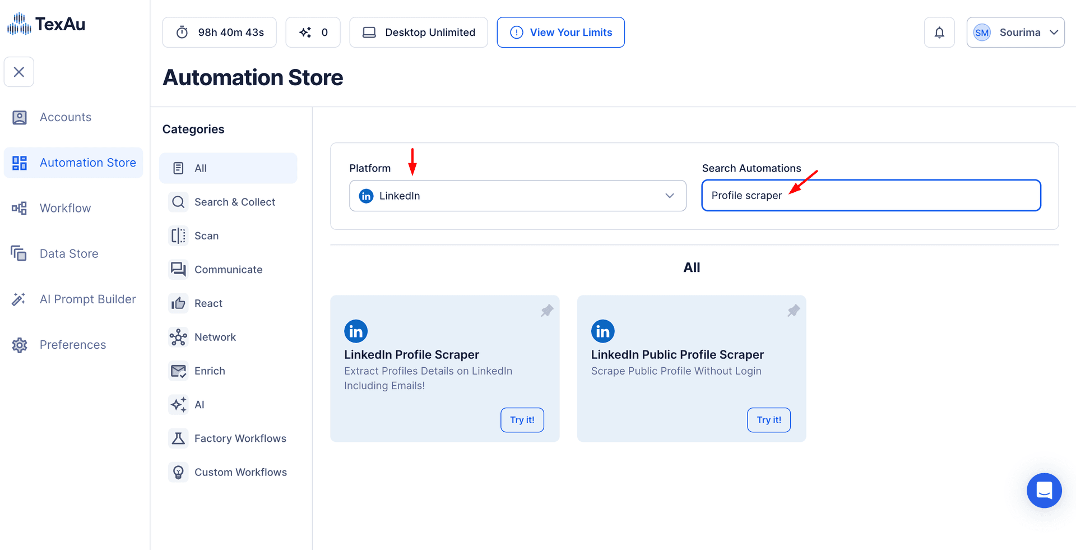Collapse sidebar with the X button
This screenshot has height=550, width=1076.
point(19,72)
